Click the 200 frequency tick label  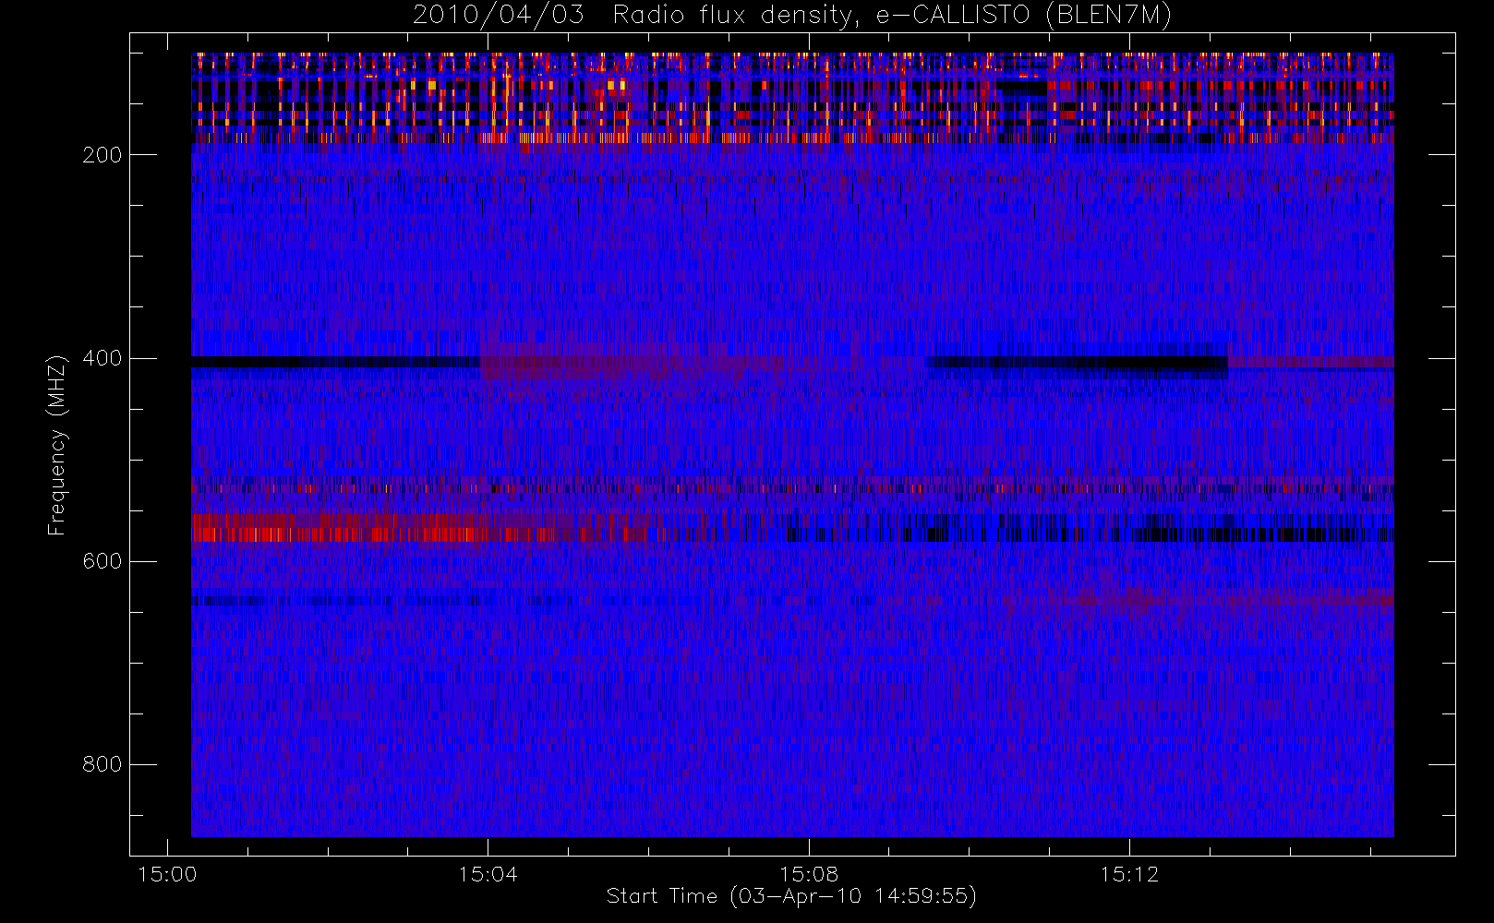coord(102,155)
